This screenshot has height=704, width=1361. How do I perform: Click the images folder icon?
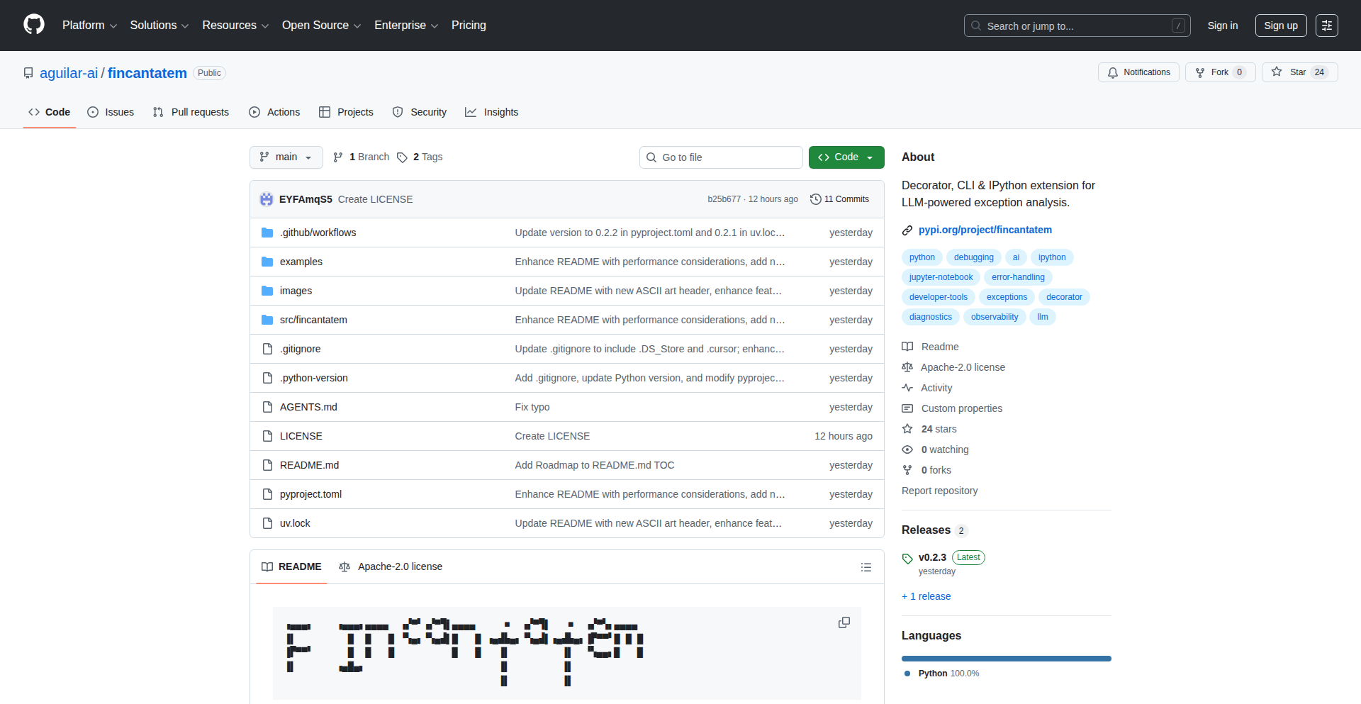pos(267,291)
